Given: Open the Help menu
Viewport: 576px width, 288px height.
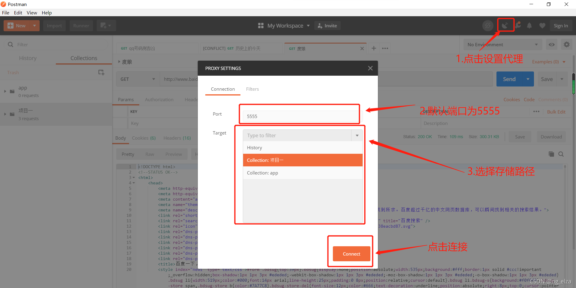Looking at the screenshot, I should [47, 13].
